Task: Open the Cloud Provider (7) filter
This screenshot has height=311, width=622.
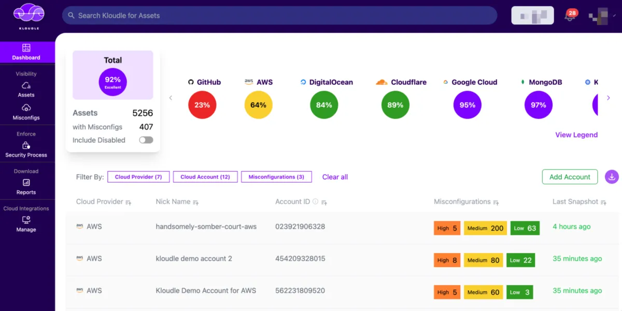Action: click(x=138, y=177)
